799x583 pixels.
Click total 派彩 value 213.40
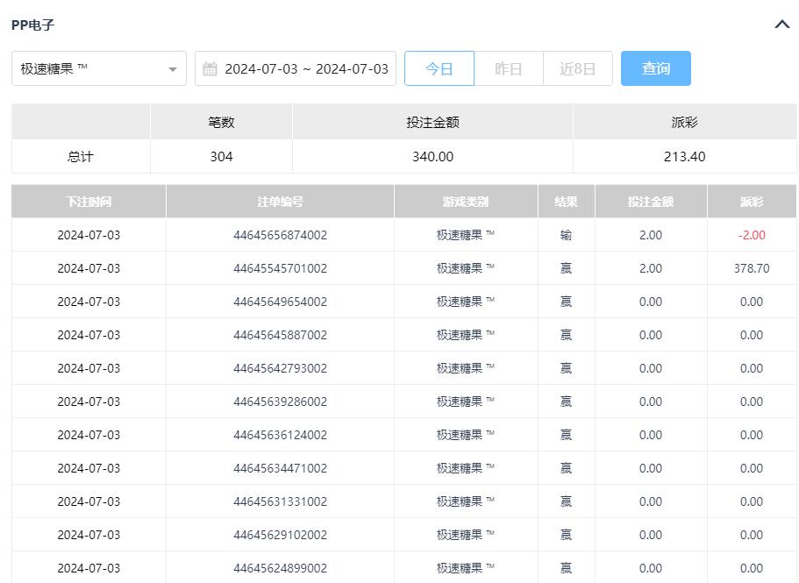[x=684, y=157]
